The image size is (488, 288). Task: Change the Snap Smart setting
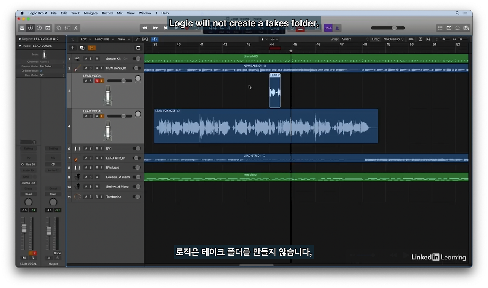[355, 39]
